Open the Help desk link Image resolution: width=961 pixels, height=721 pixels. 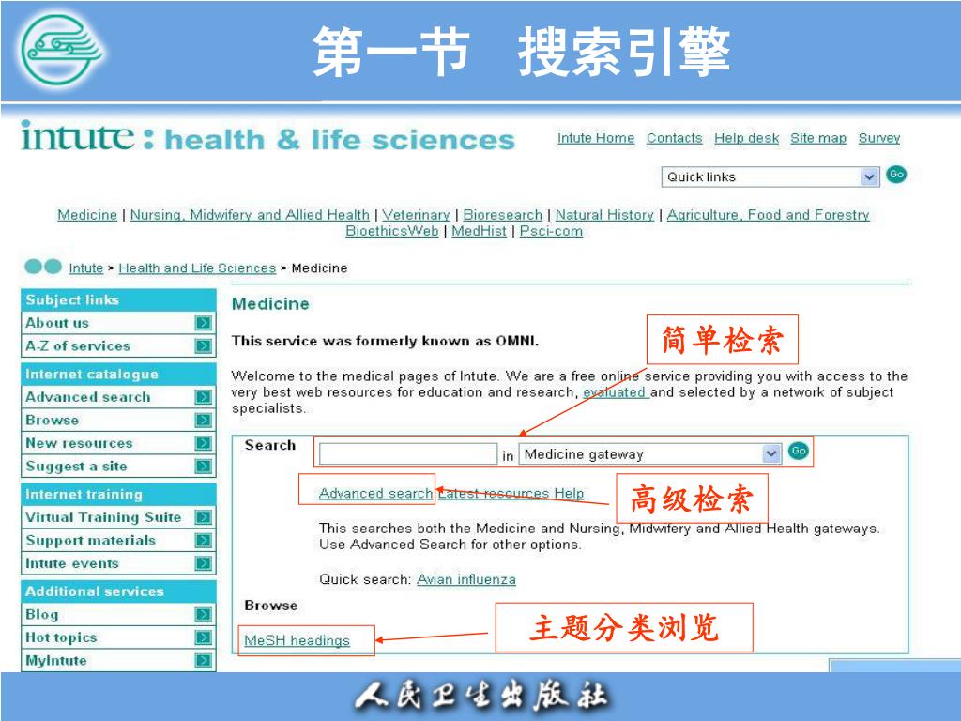pos(746,139)
